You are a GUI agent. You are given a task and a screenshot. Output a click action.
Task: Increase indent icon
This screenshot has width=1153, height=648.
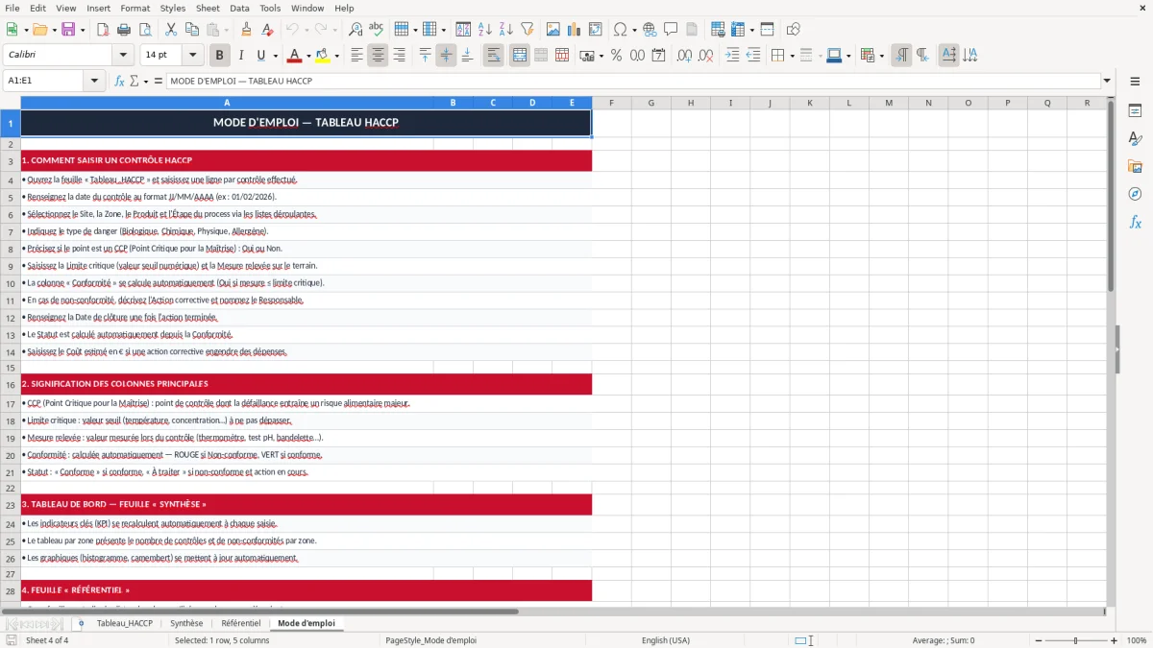(x=732, y=56)
